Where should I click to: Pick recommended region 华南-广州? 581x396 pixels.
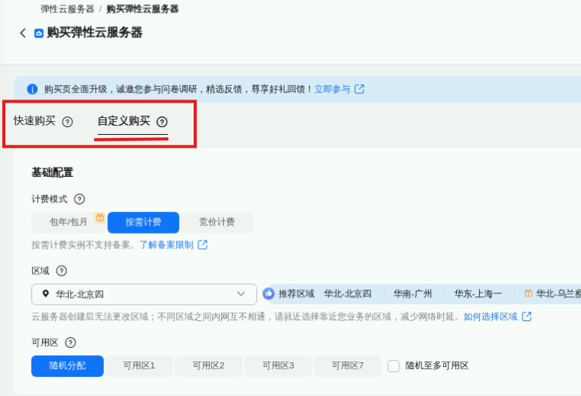(x=413, y=293)
